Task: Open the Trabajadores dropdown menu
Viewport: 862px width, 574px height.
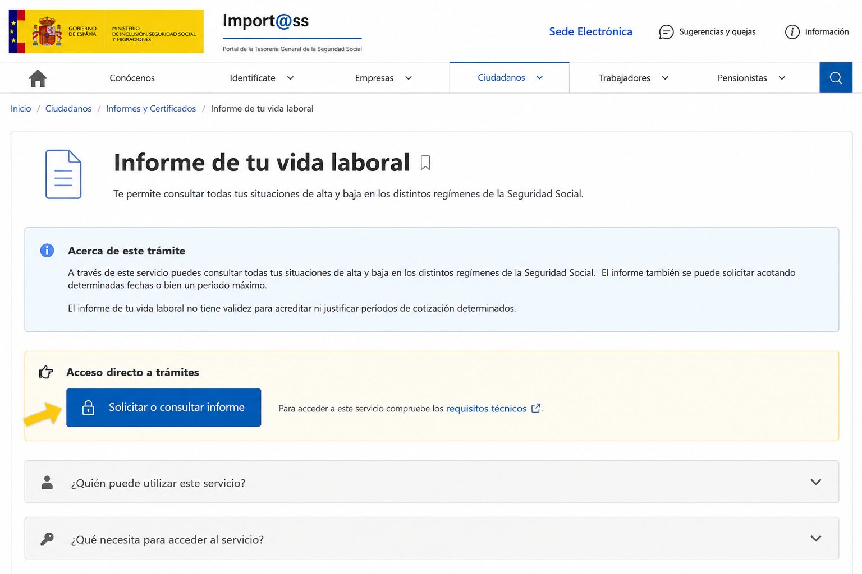Action: pos(634,78)
